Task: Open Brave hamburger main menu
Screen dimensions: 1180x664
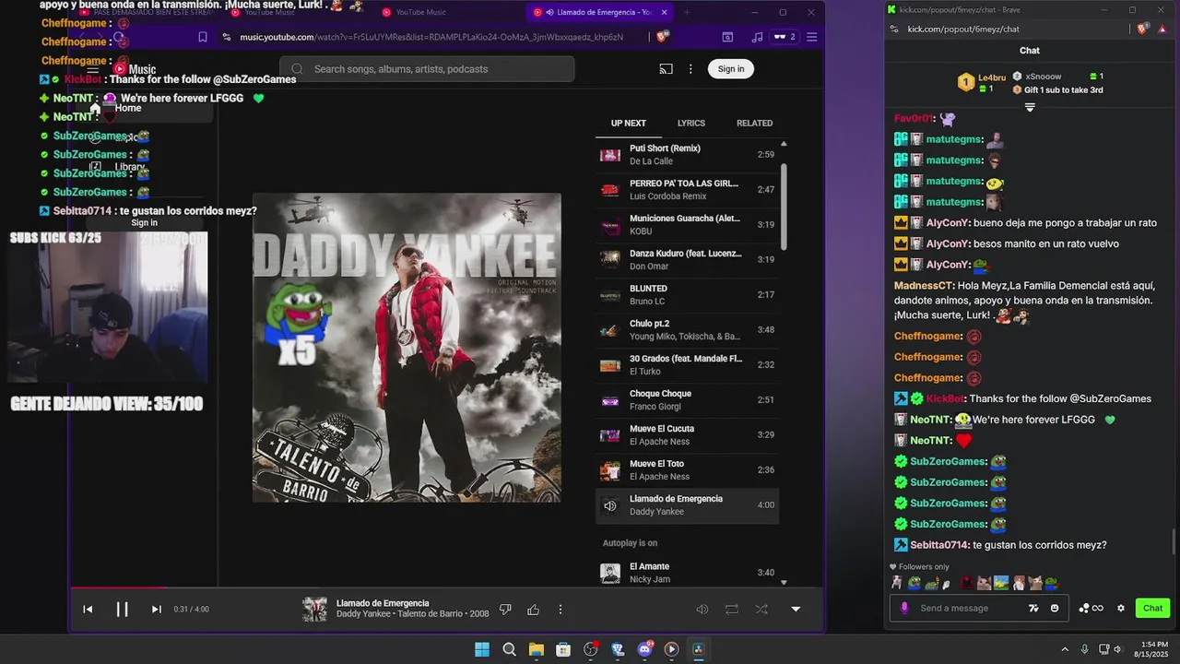Action: (812, 37)
